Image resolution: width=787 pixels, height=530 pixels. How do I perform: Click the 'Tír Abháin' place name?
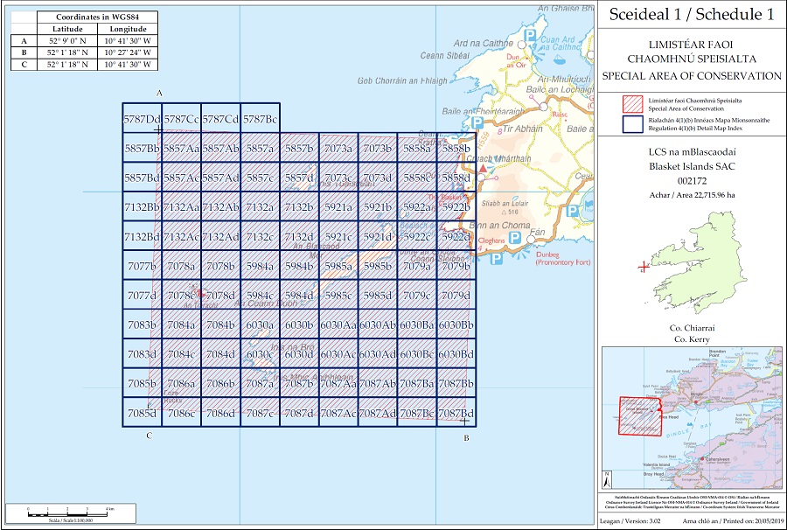(523, 129)
